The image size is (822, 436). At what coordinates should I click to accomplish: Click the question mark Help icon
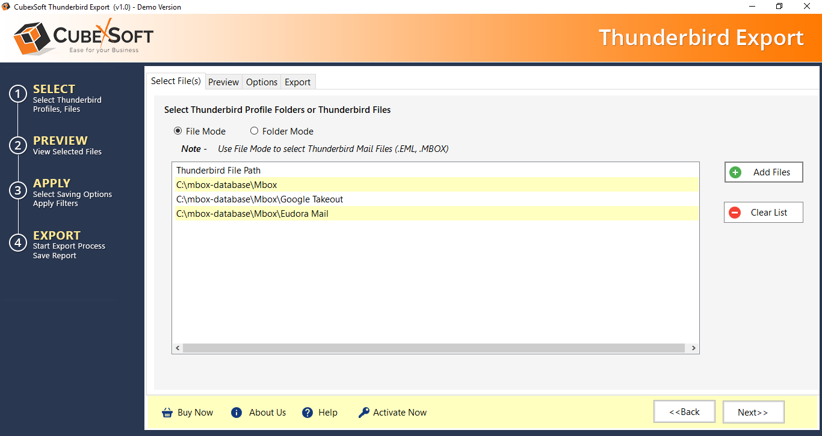(x=307, y=413)
